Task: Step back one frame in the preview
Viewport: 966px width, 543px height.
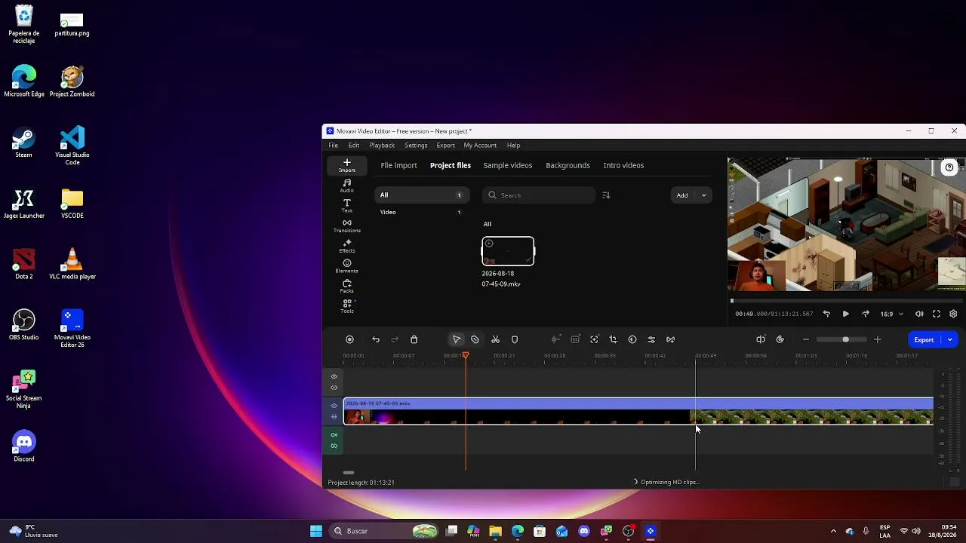Action: [826, 314]
